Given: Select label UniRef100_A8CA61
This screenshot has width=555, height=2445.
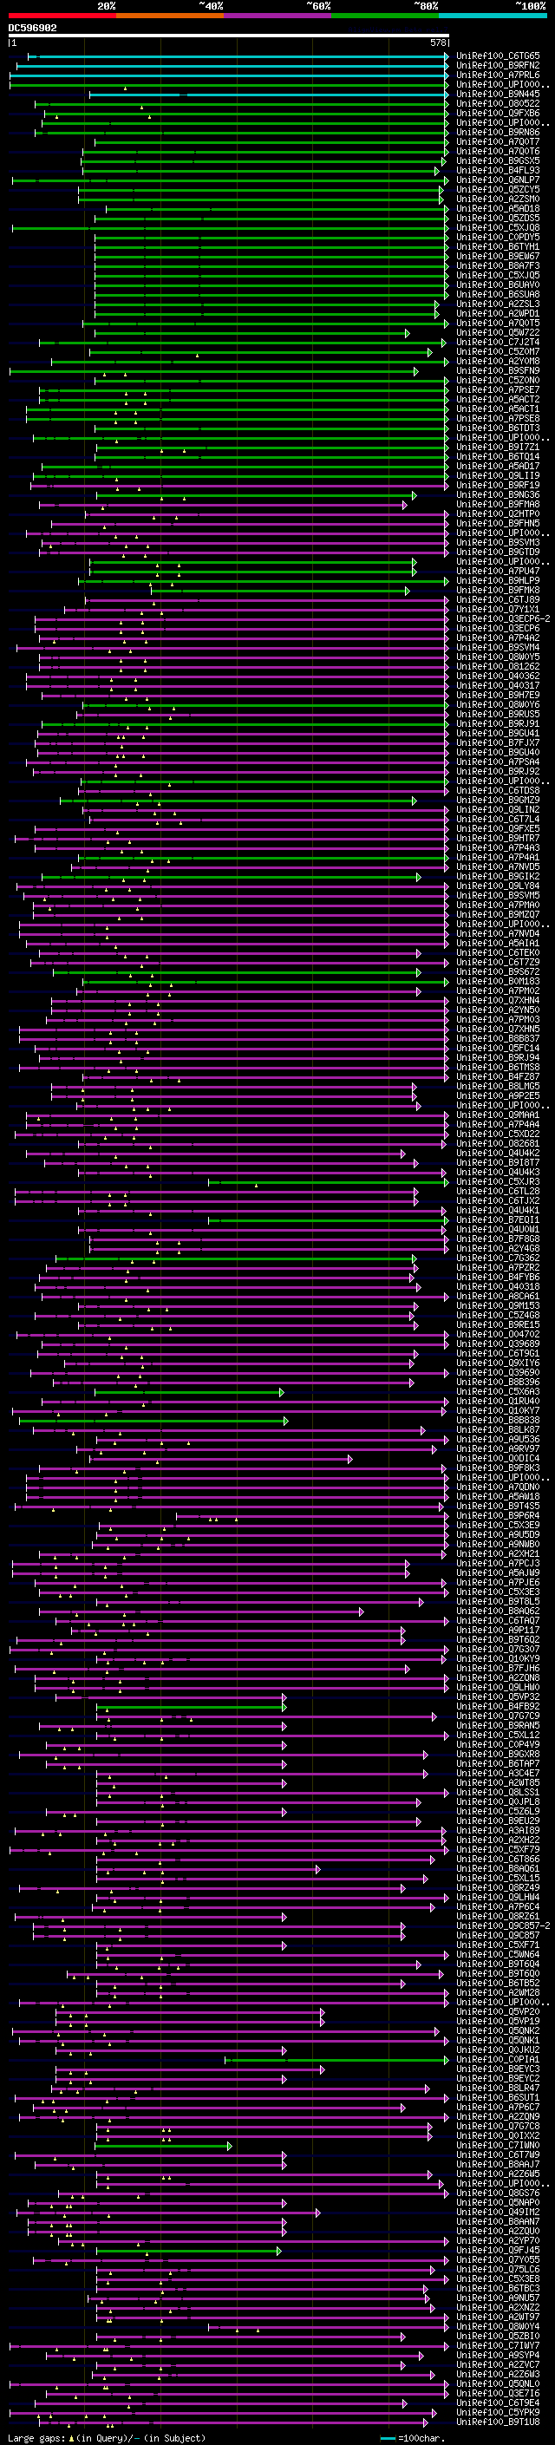Looking at the screenshot, I should (498, 1297).
